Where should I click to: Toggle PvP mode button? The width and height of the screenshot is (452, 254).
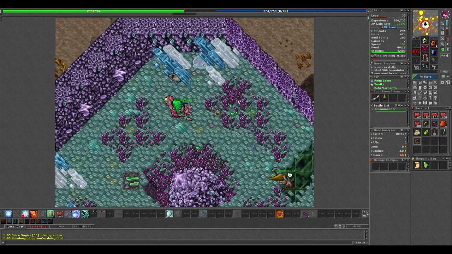445,55
